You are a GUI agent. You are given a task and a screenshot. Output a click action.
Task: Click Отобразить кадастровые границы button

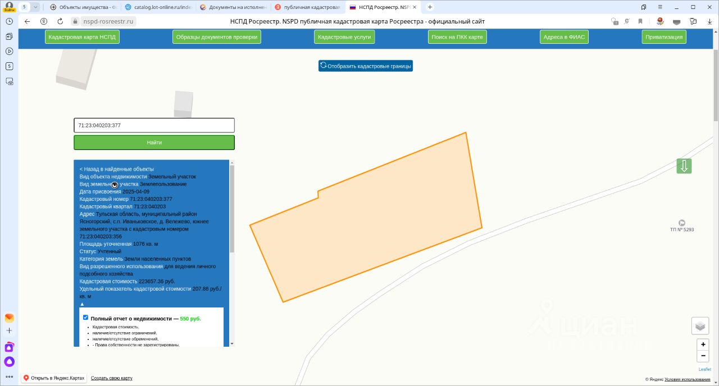point(366,66)
